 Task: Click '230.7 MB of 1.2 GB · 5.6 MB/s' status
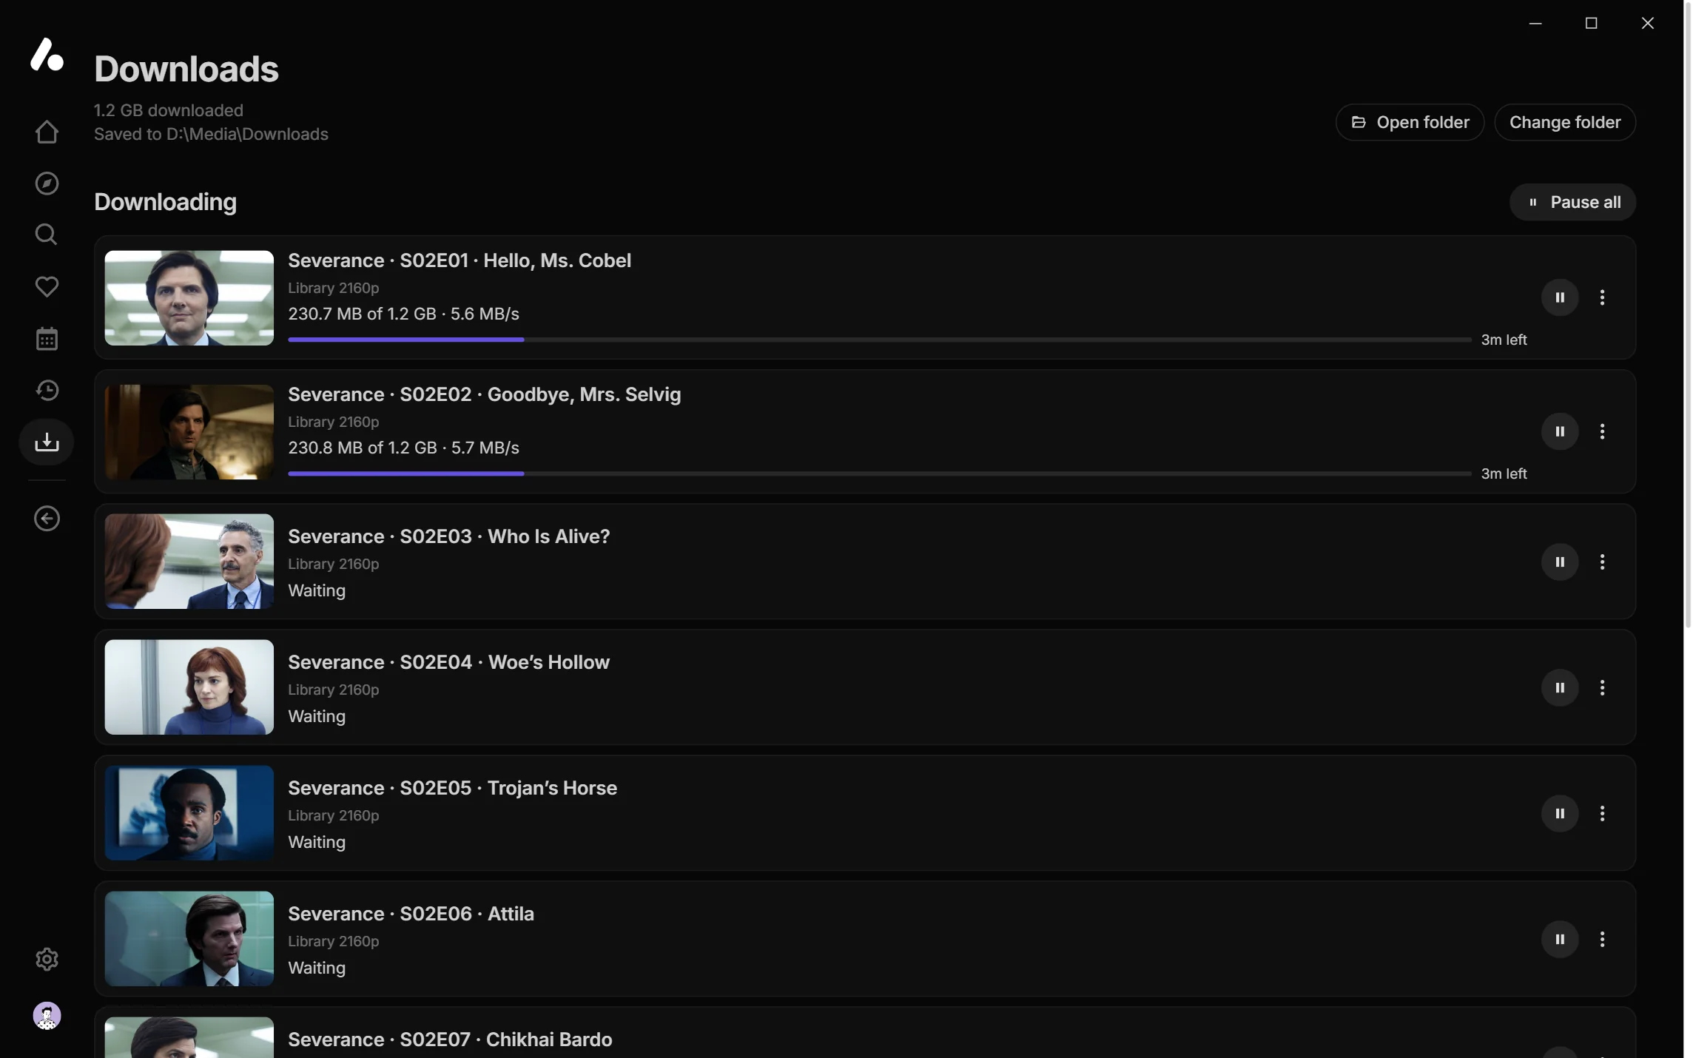coord(403,314)
